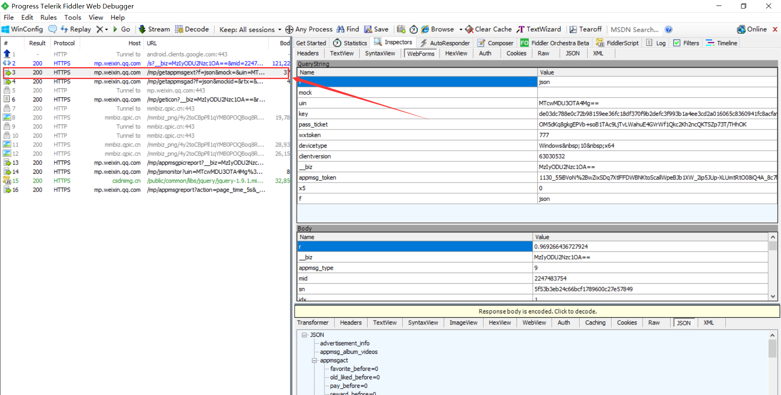
Task: Select response Transformer tab
Action: (x=313, y=323)
